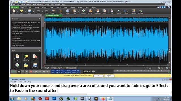Click the Silence toolbar icon

119,12
